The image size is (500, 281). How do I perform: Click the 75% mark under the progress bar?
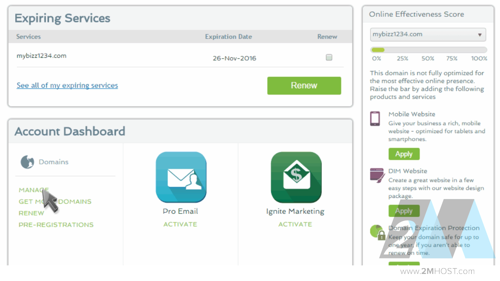(452, 59)
